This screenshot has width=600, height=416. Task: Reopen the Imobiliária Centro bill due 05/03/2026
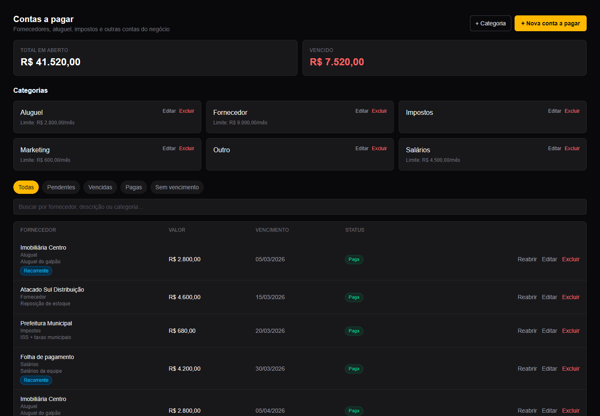tap(527, 259)
